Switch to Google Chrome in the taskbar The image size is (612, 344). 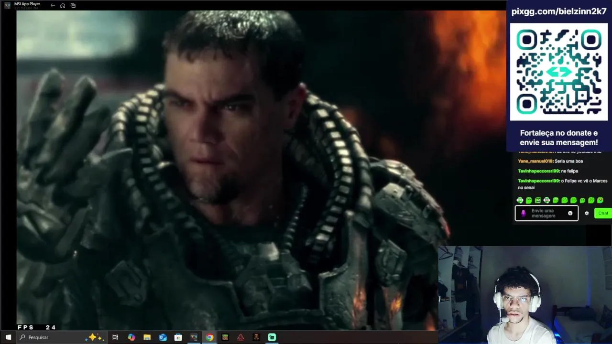point(209,337)
